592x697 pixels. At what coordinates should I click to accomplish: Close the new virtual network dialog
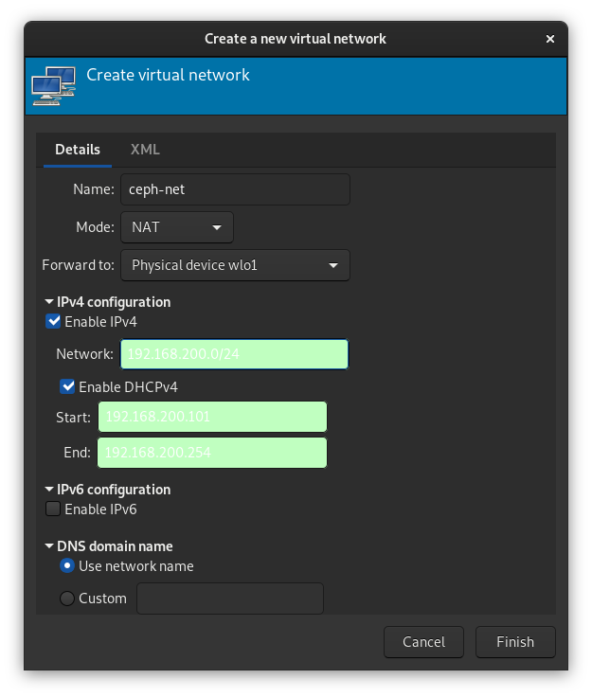click(x=549, y=39)
